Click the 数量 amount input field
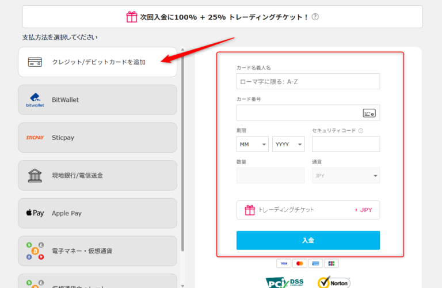This screenshot has width=442, height=288. tap(270, 176)
